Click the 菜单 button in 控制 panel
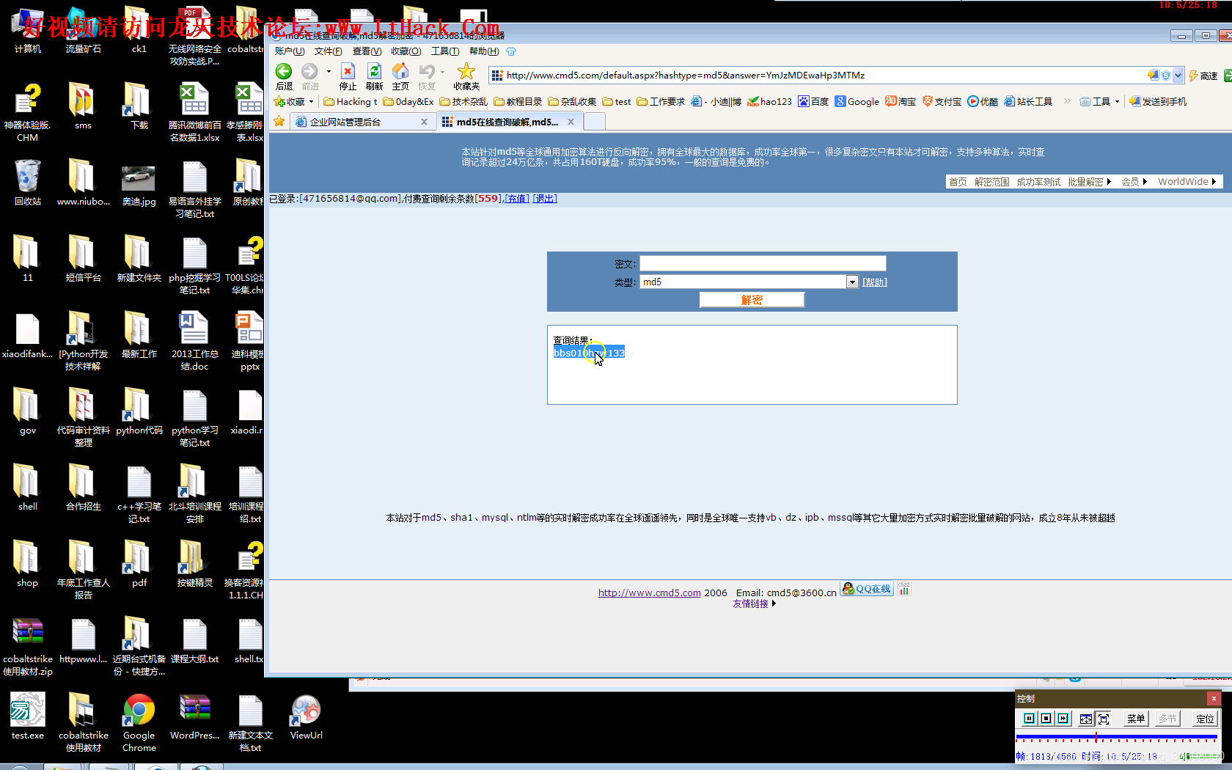 pos(1136,719)
